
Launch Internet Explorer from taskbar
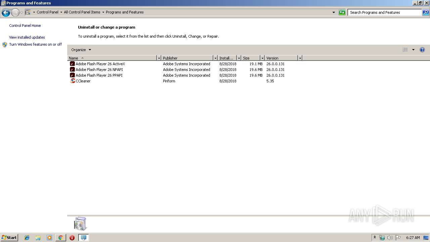click(27, 238)
